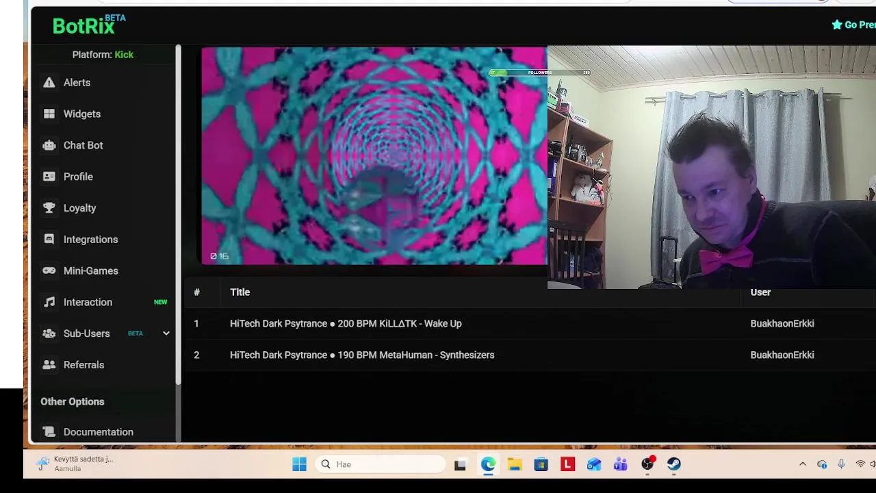Expand the Sub-Users submenu chevron

click(x=166, y=333)
